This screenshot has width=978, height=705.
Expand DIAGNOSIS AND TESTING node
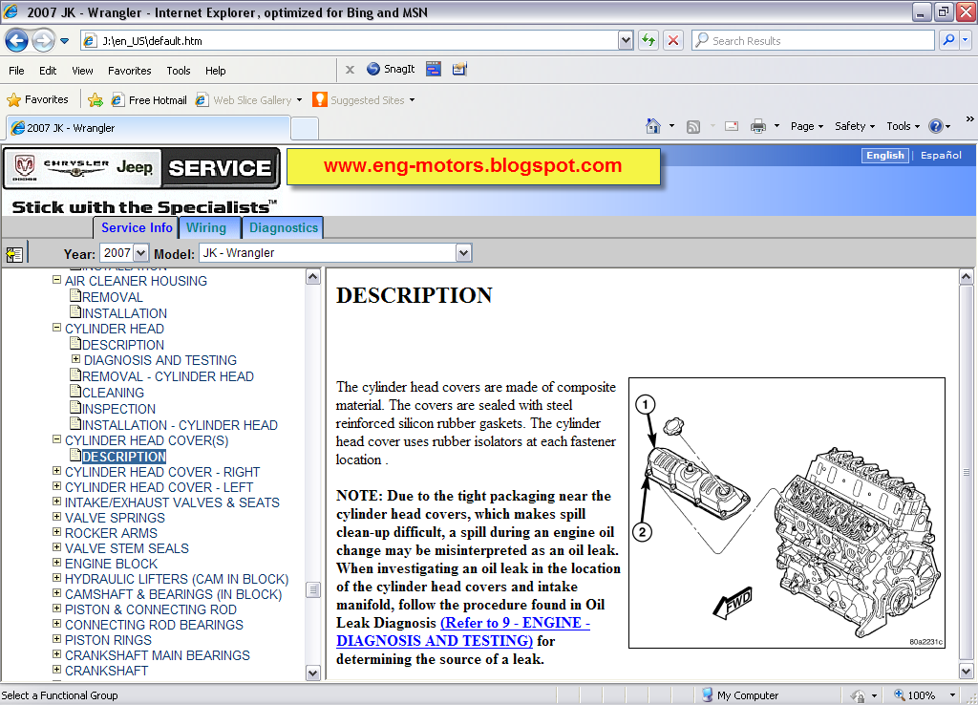[x=75, y=359]
